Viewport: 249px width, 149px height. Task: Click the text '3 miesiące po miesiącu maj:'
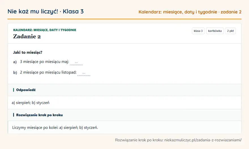tap(44, 62)
